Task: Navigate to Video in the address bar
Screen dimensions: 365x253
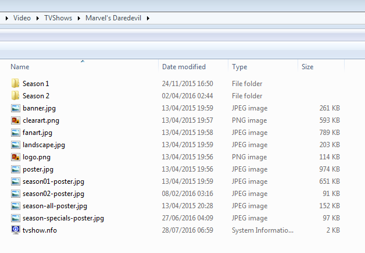Action: tap(22, 18)
